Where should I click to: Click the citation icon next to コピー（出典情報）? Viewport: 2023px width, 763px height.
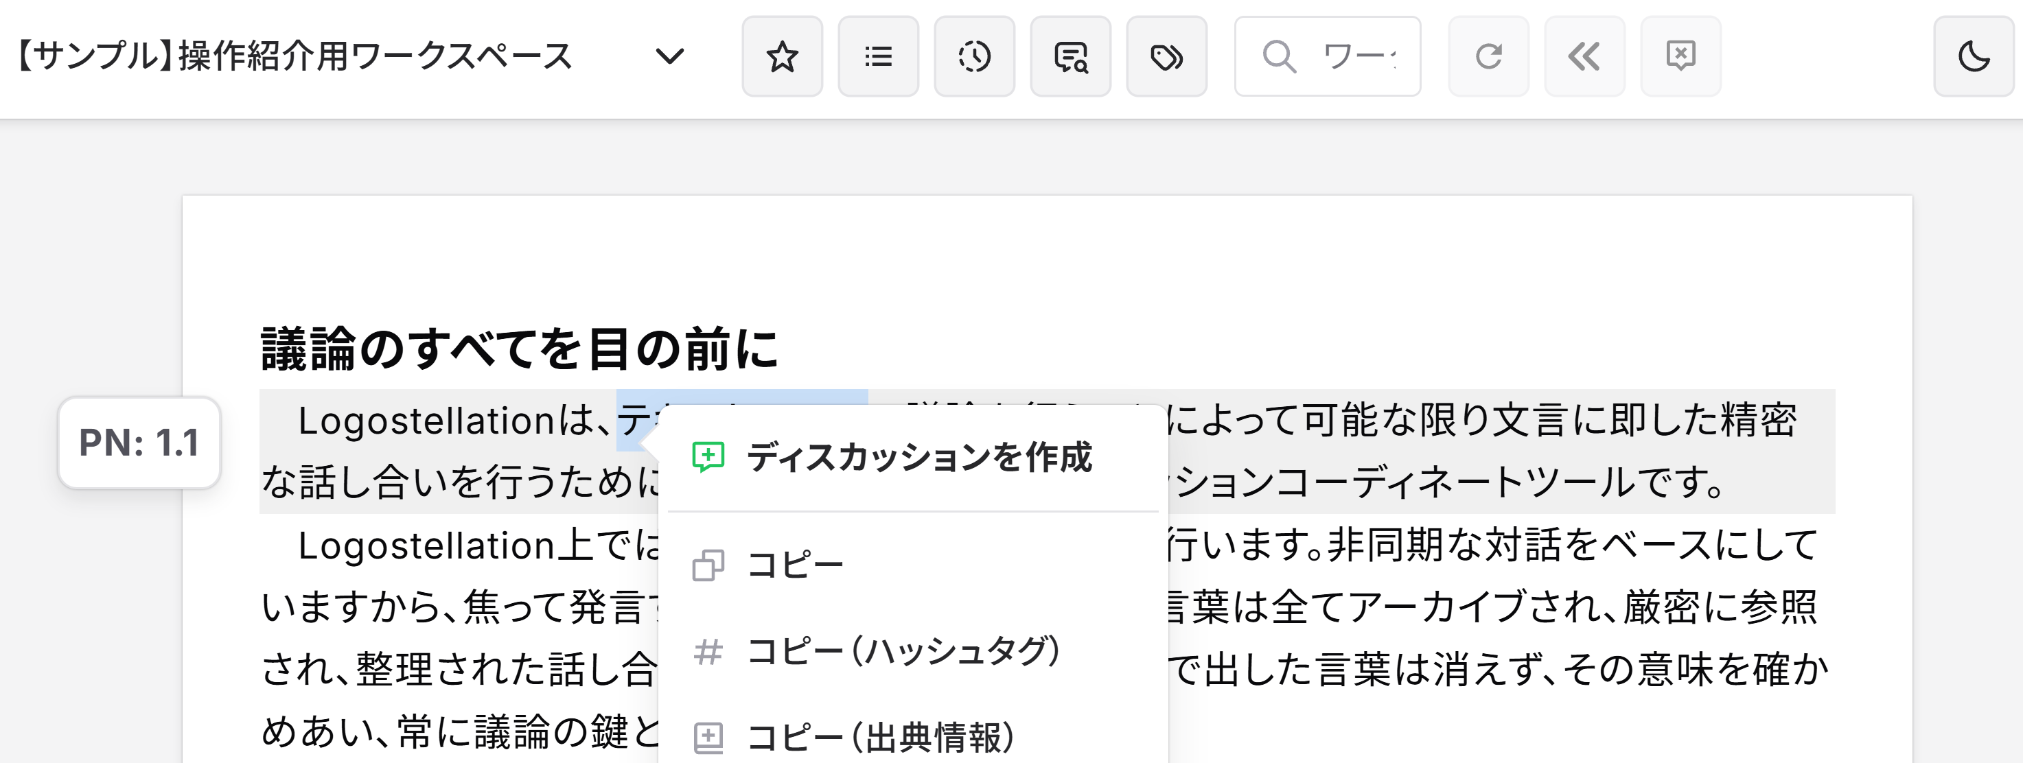coord(709,736)
